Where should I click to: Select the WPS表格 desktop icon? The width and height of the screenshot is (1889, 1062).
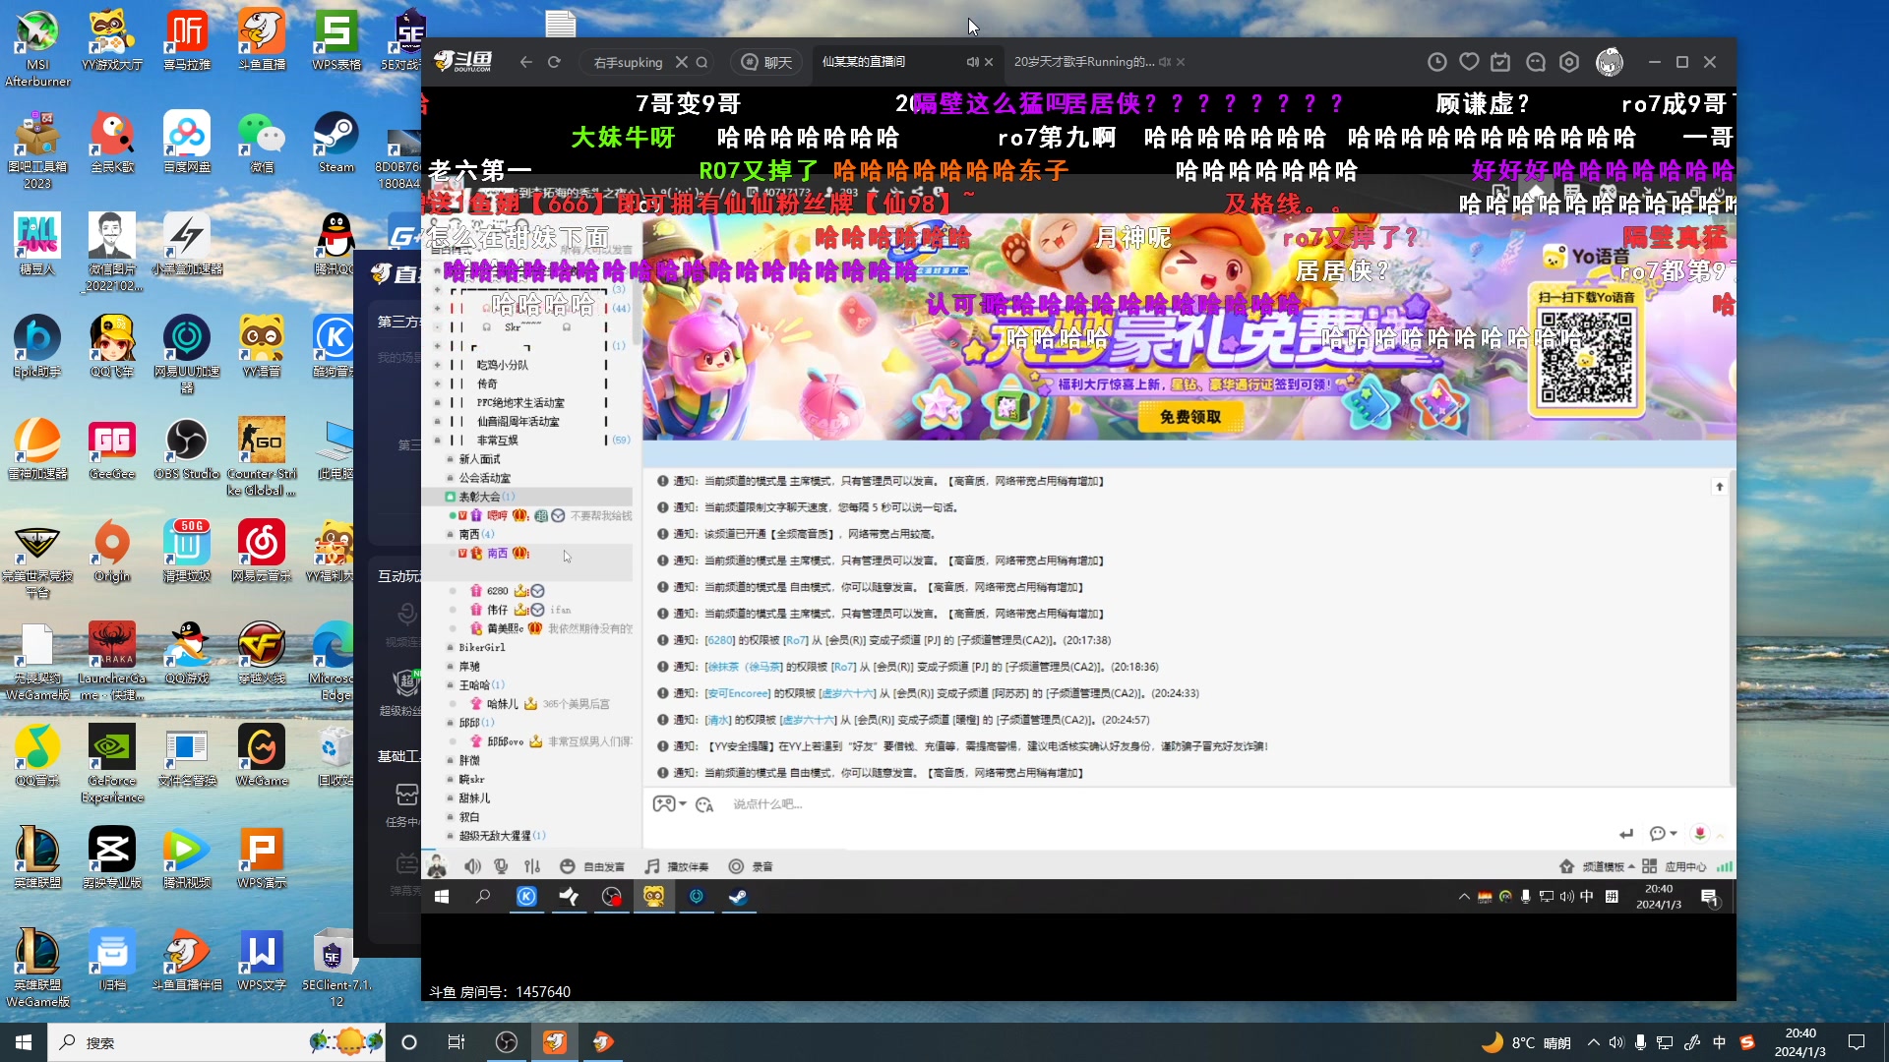coord(336,39)
